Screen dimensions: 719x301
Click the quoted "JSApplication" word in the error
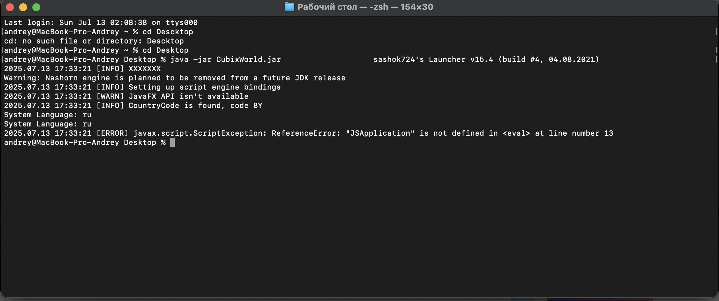380,133
